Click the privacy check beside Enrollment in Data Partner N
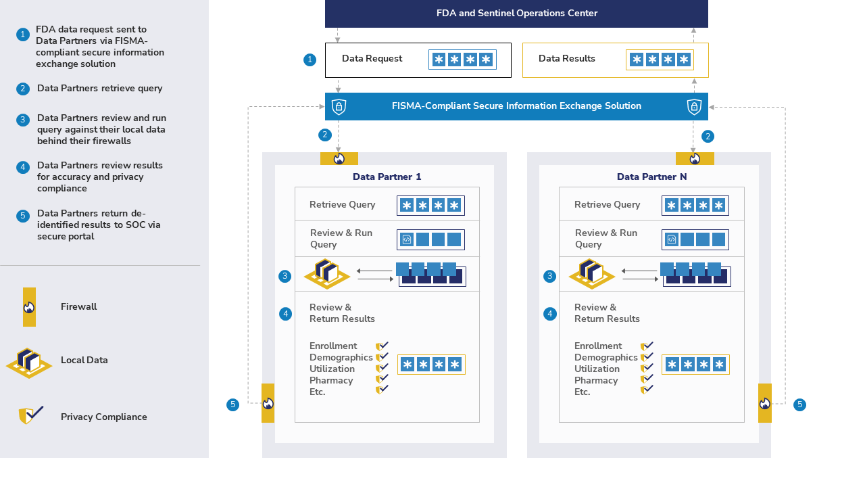The image size is (865, 487). 647,346
